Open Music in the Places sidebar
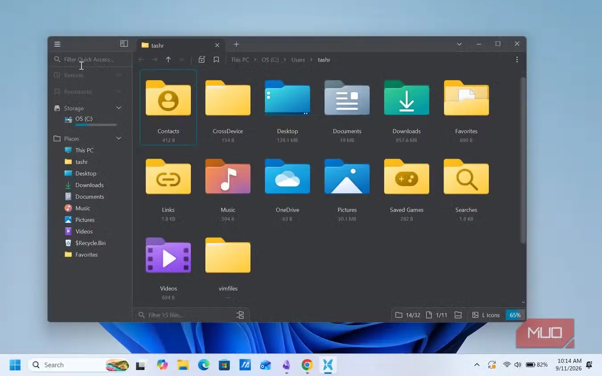The width and height of the screenshot is (602, 376). [78, 208]
